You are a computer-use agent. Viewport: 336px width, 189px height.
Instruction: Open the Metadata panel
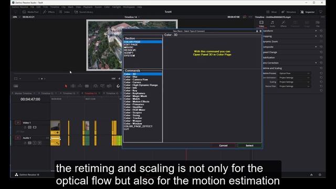(289, 12)
